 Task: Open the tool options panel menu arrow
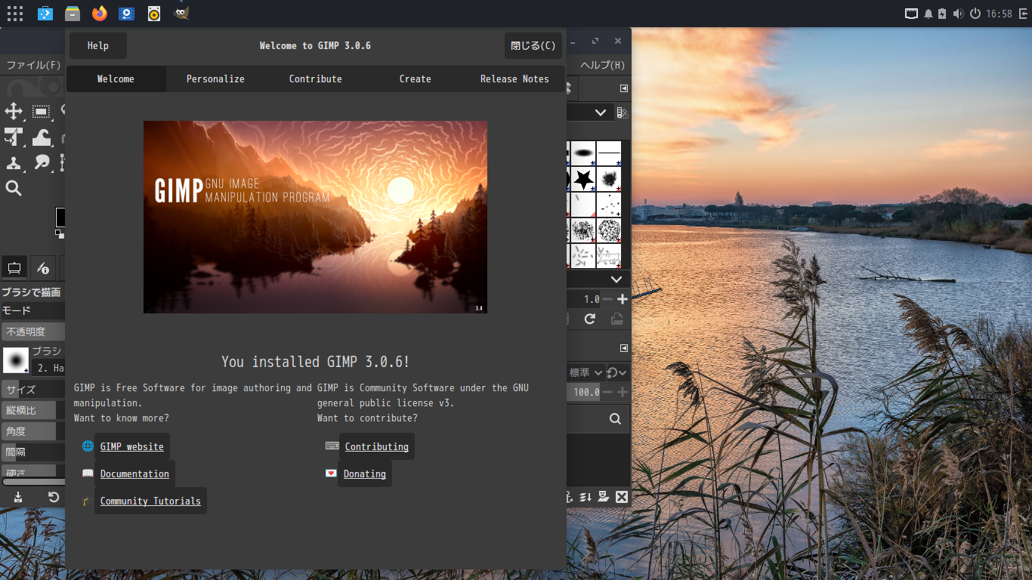[x=623, y=348]
